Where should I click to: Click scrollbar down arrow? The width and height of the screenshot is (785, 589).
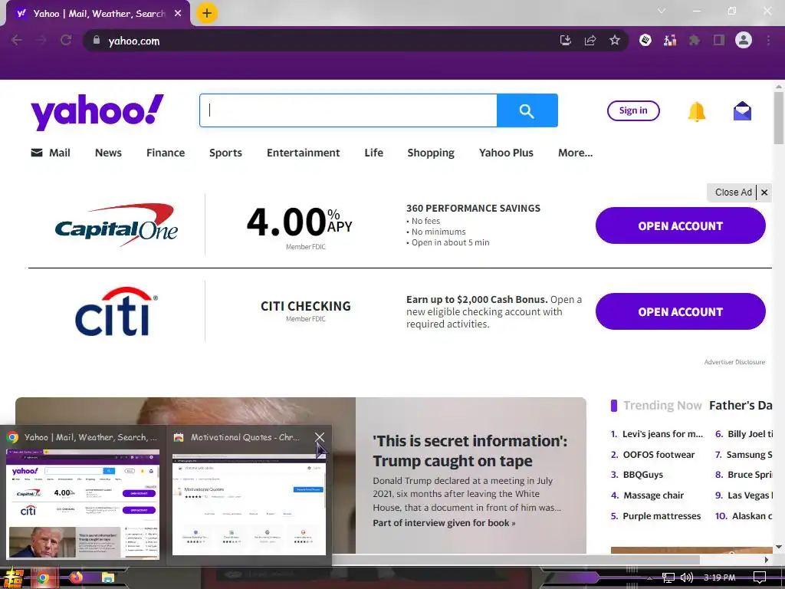click(779, 547)
